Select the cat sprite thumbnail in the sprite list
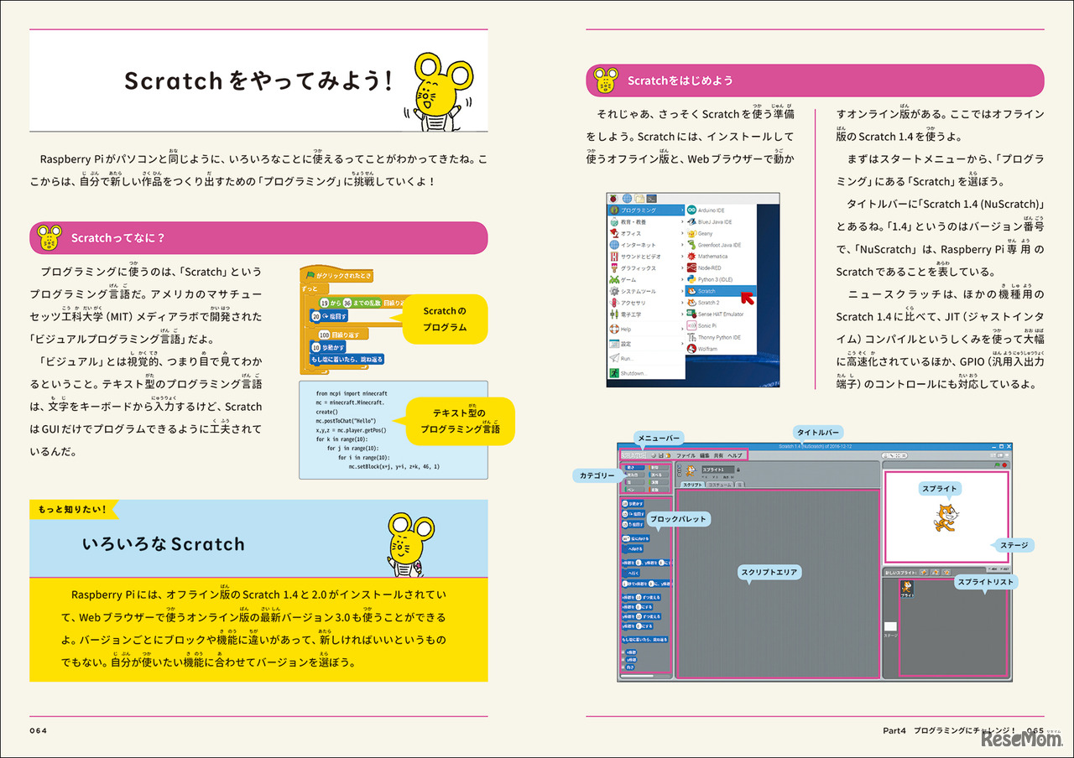Viewport: 1074px width, 758px height. (x=907, y=589)
